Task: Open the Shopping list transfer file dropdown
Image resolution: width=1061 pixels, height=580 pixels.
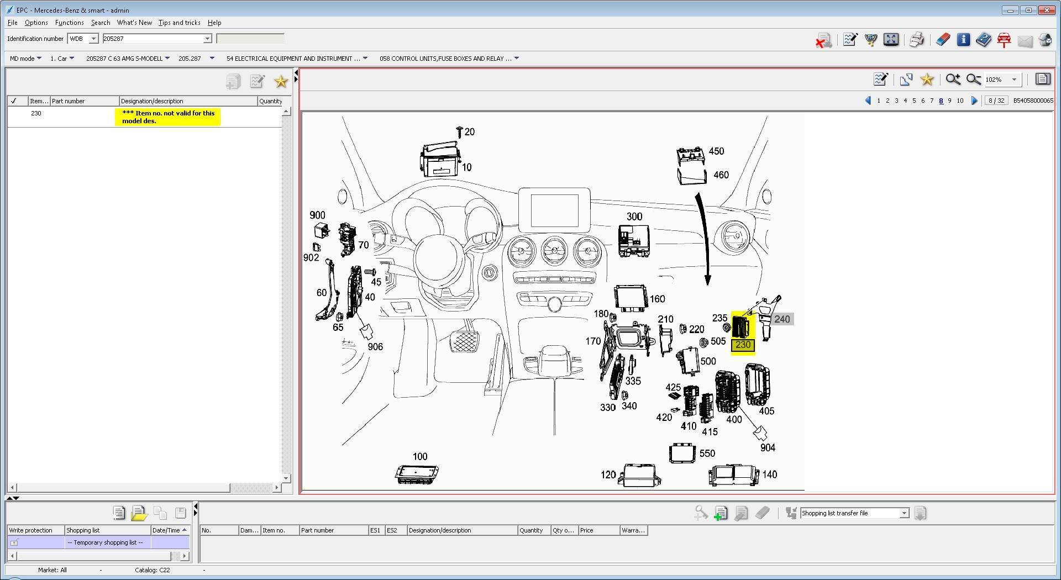Action: pyautogui.click(x=904, y=513)
